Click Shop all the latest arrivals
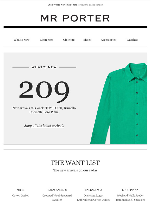This screenshot has height=201, width=151. [44, 125]
